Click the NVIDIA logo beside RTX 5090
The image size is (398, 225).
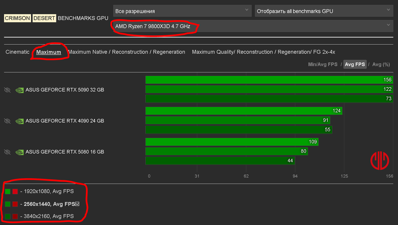click(20, 90)
